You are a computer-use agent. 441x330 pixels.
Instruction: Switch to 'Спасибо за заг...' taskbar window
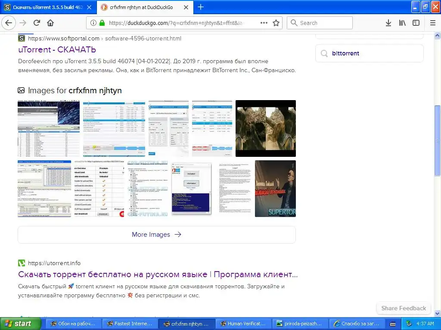point(356,324)
